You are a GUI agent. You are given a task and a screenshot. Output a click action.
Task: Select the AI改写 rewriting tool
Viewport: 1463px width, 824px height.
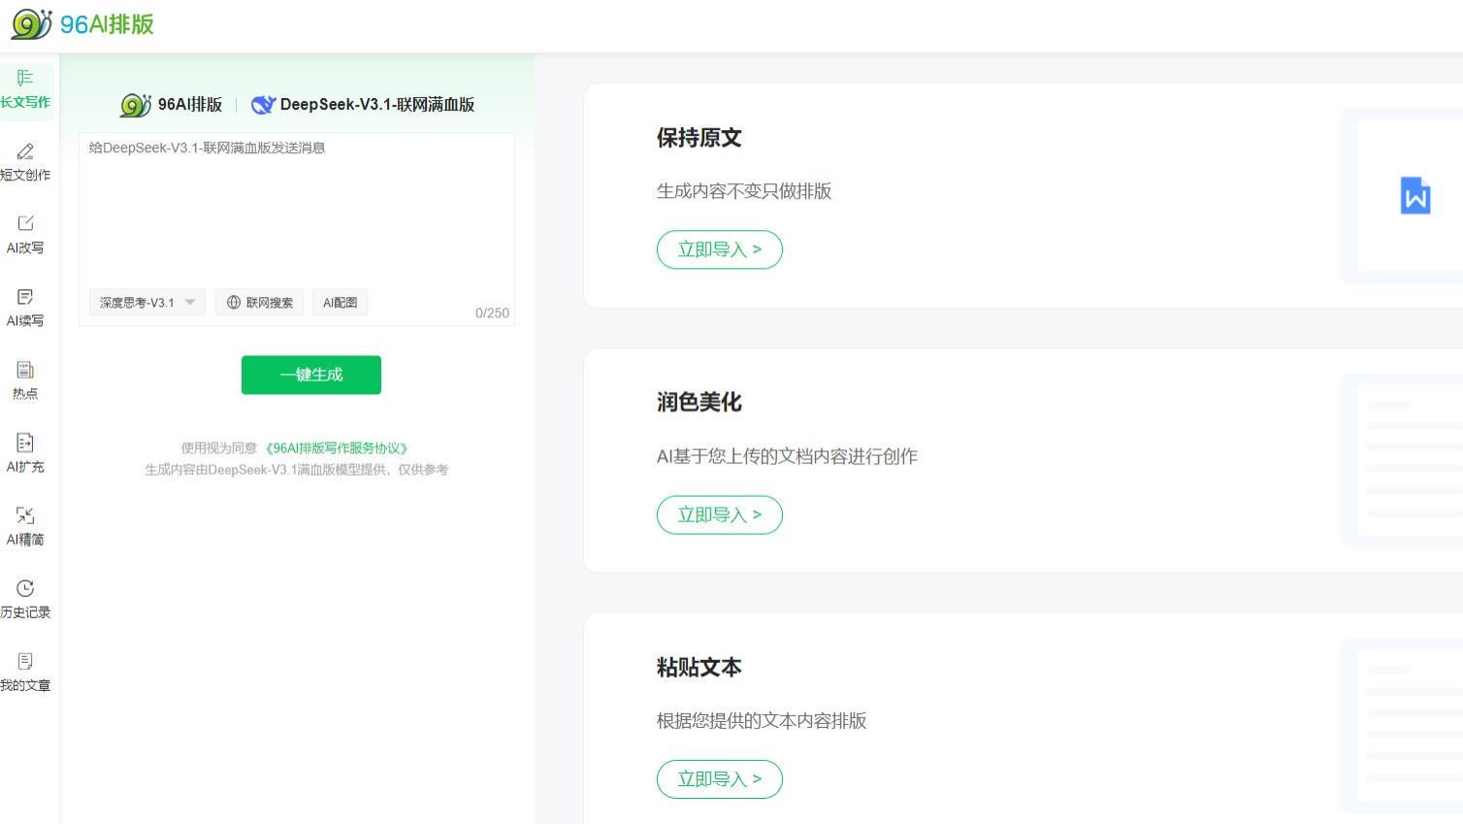click(x=25, y=235)
